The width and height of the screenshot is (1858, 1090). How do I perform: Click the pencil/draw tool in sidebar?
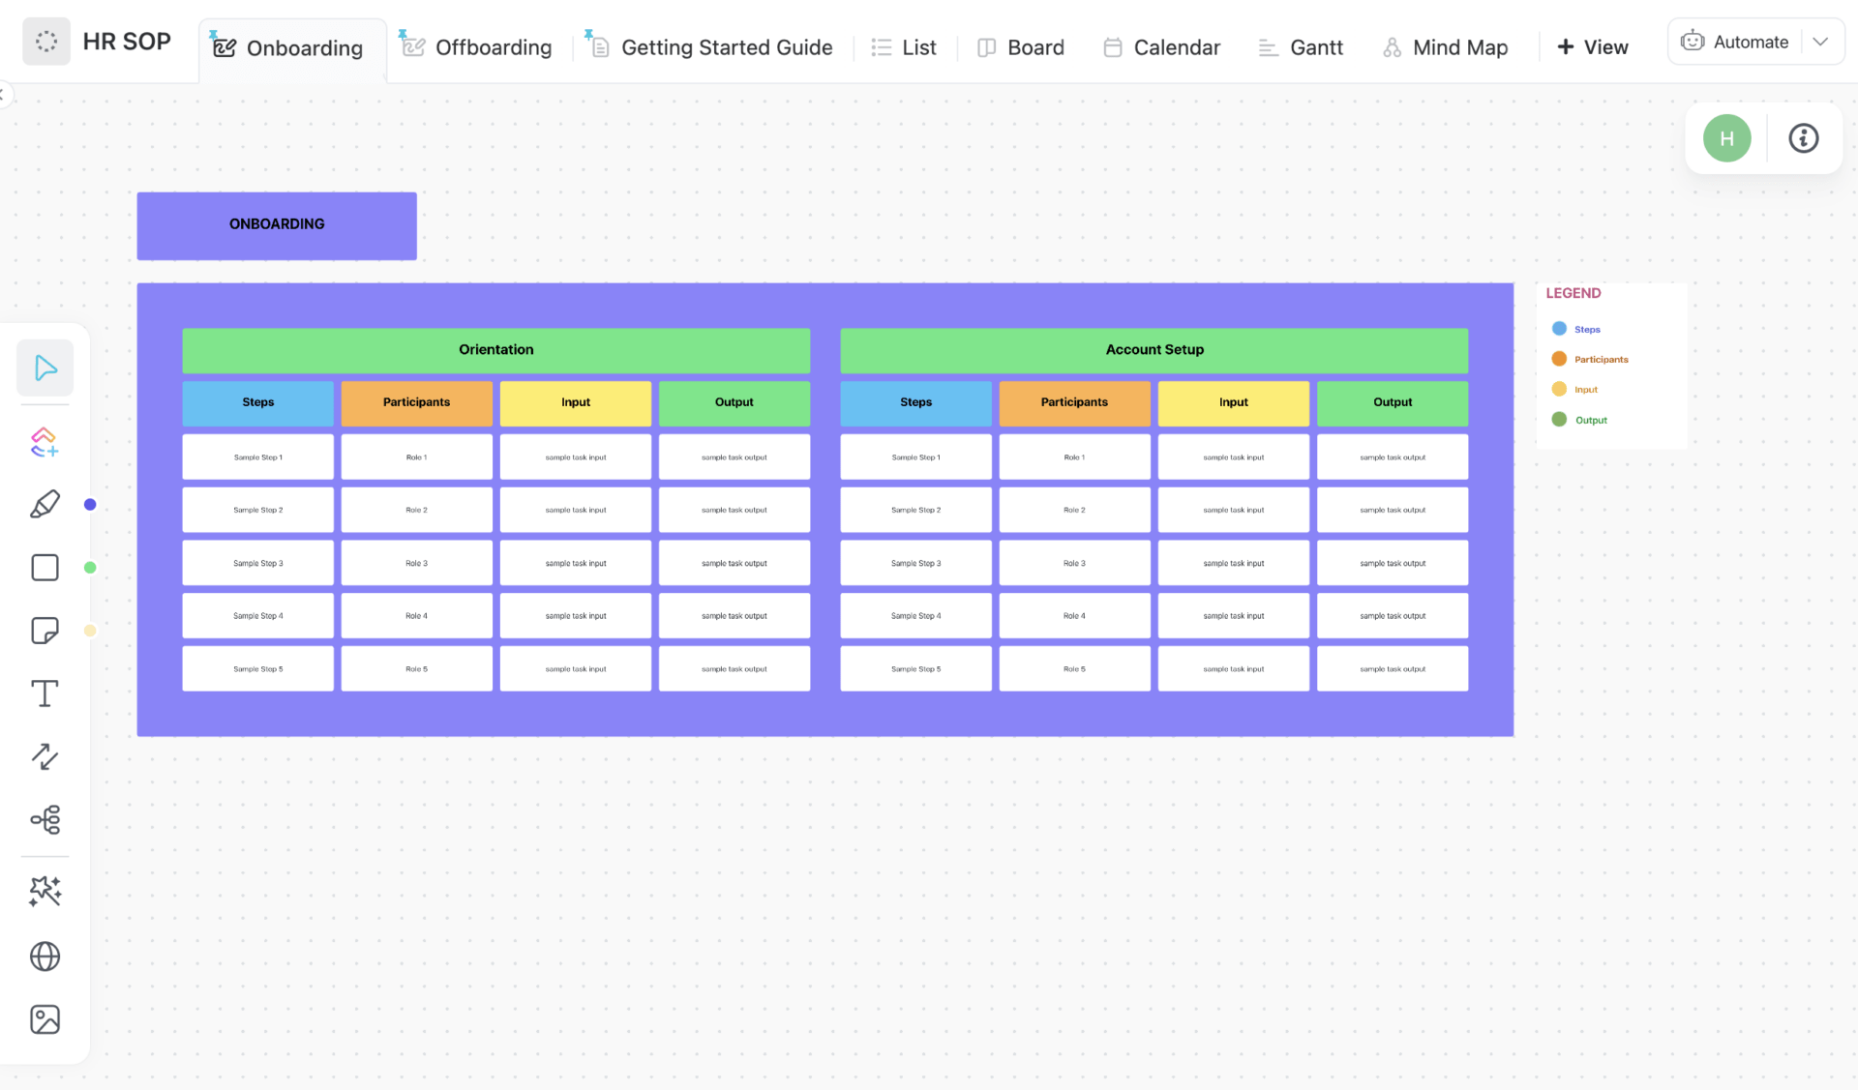coord(45,504)
